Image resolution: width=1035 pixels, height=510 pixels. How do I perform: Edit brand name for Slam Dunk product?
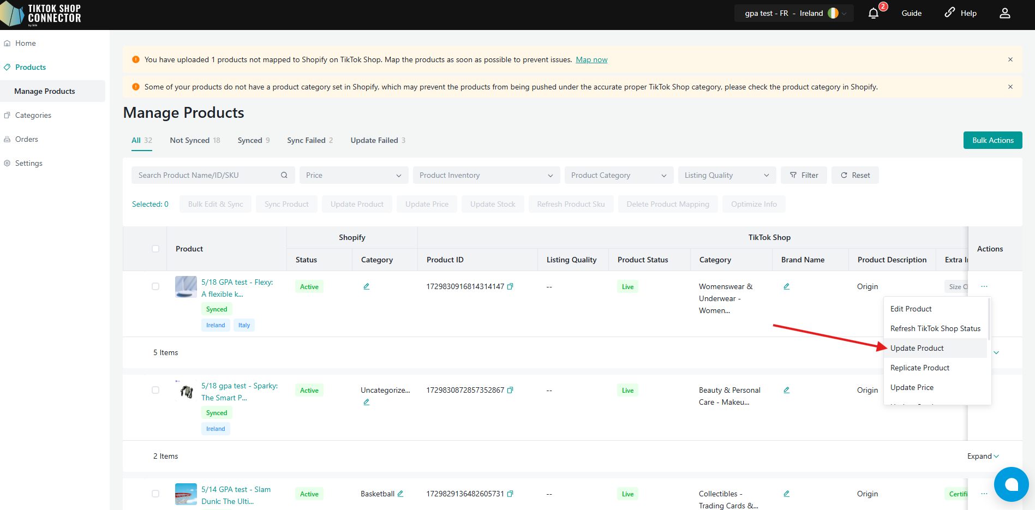coord(787,494)
